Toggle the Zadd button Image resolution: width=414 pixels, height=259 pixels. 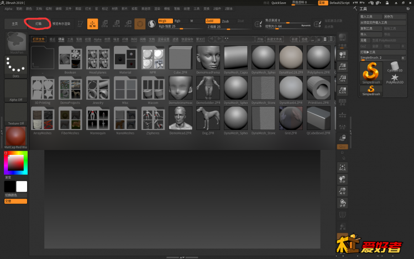click(x=213, y=21)
